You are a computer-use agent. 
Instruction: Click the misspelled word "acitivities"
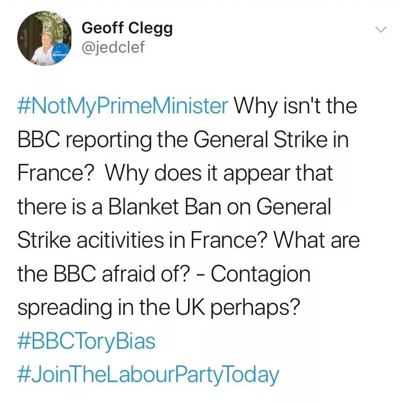click(120, 240)
